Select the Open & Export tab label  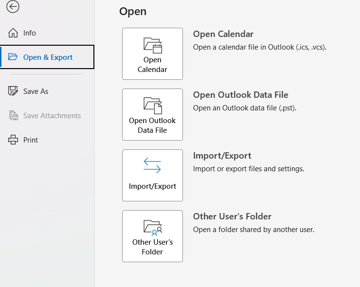coord(48,57)
